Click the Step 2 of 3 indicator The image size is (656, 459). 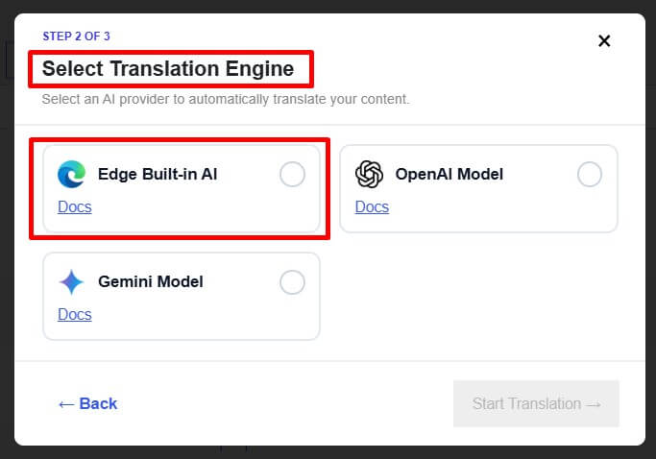coord(76,36)
